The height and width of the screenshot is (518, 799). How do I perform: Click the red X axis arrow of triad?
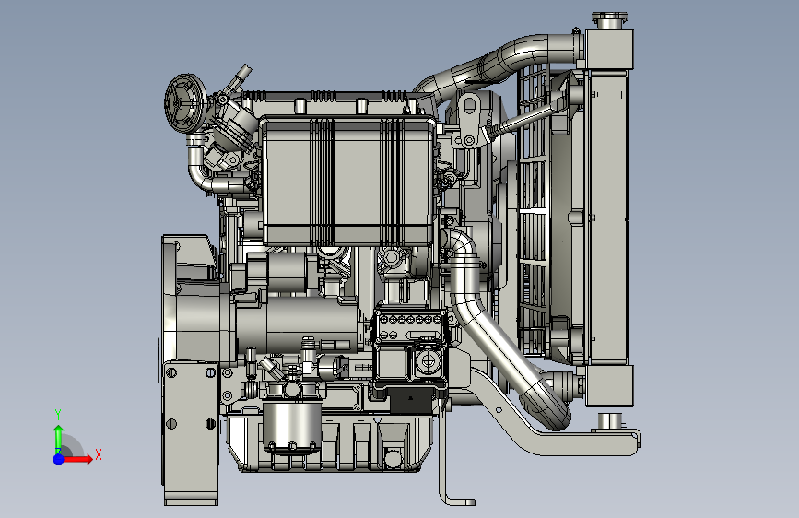click(x=77, y=459)
